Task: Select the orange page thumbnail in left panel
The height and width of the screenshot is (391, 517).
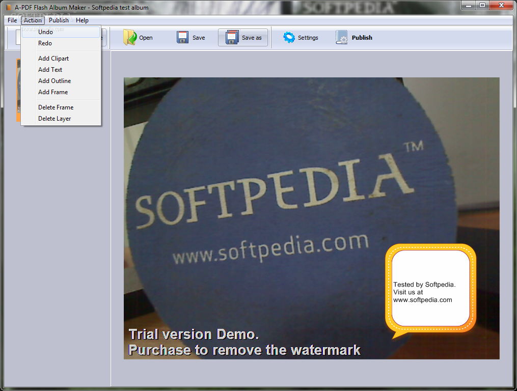Action: [18, 90]
